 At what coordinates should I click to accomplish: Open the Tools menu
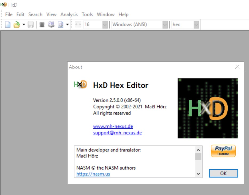[87, 14]
